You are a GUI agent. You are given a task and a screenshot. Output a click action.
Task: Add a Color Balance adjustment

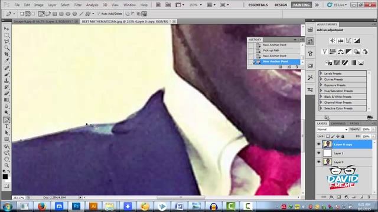tap(341, 51)
